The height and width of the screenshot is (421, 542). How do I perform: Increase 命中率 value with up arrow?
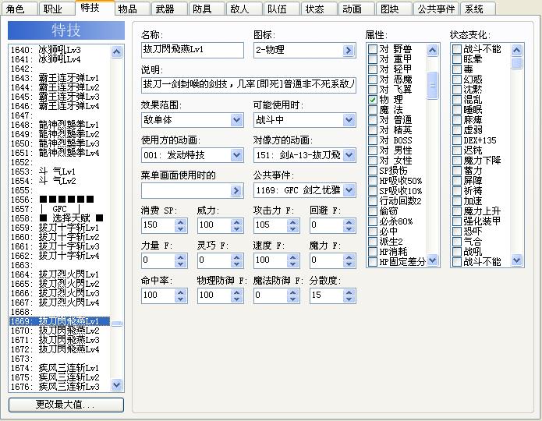(180, 292)
